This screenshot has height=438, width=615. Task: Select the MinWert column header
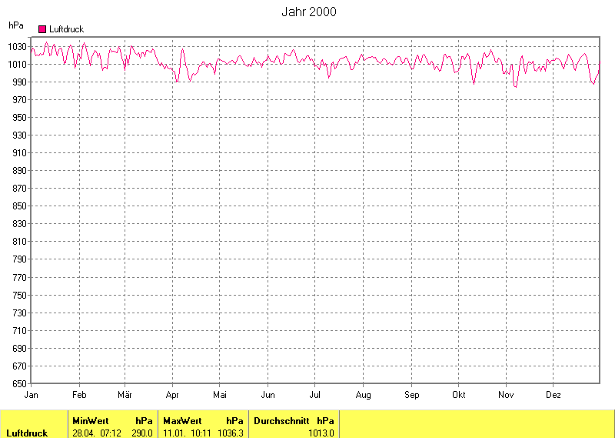point(91,421)
